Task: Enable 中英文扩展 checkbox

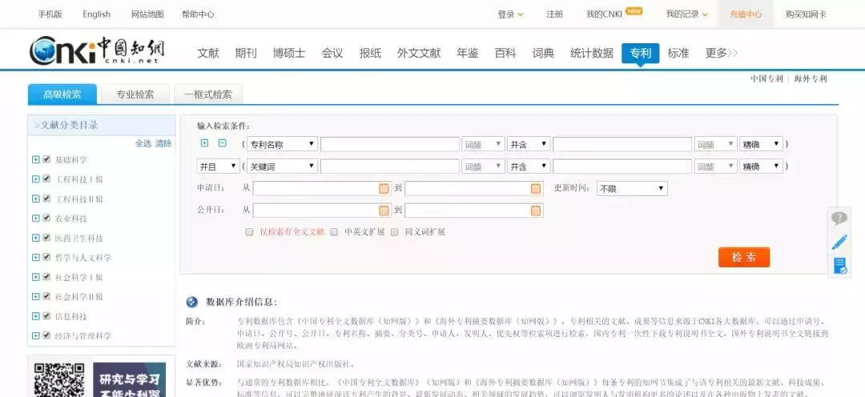Action: pyautogui.click(x=334, y=232)
